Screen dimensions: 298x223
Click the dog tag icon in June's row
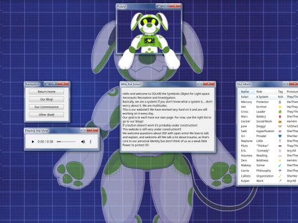pyautogui.click(x=280, y=126)
